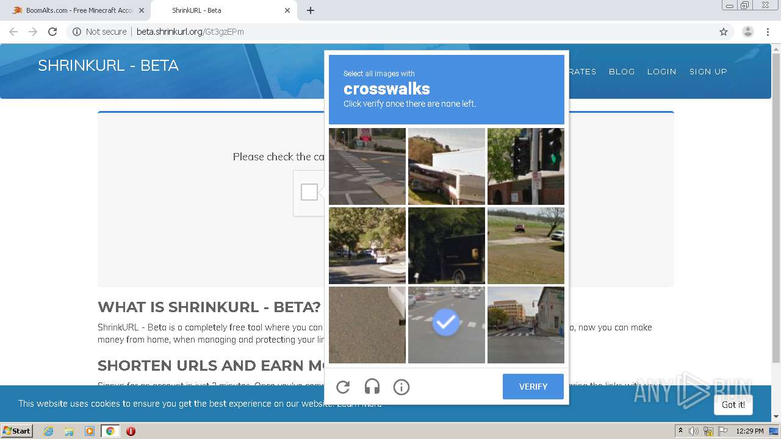Open the network tray icon
Image resolution: width=781 pixels, height=439 pixels.
click(x=708, y=431)
